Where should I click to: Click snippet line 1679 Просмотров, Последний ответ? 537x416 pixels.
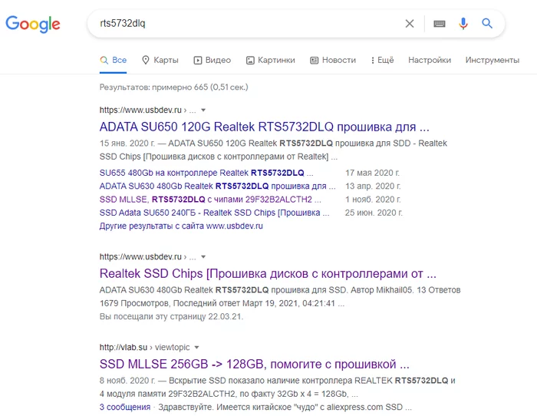222,303
